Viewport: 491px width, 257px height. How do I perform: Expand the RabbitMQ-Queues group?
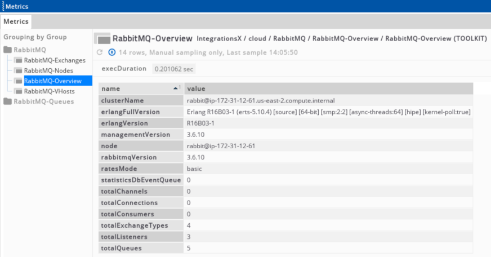[x=43, y=101]
